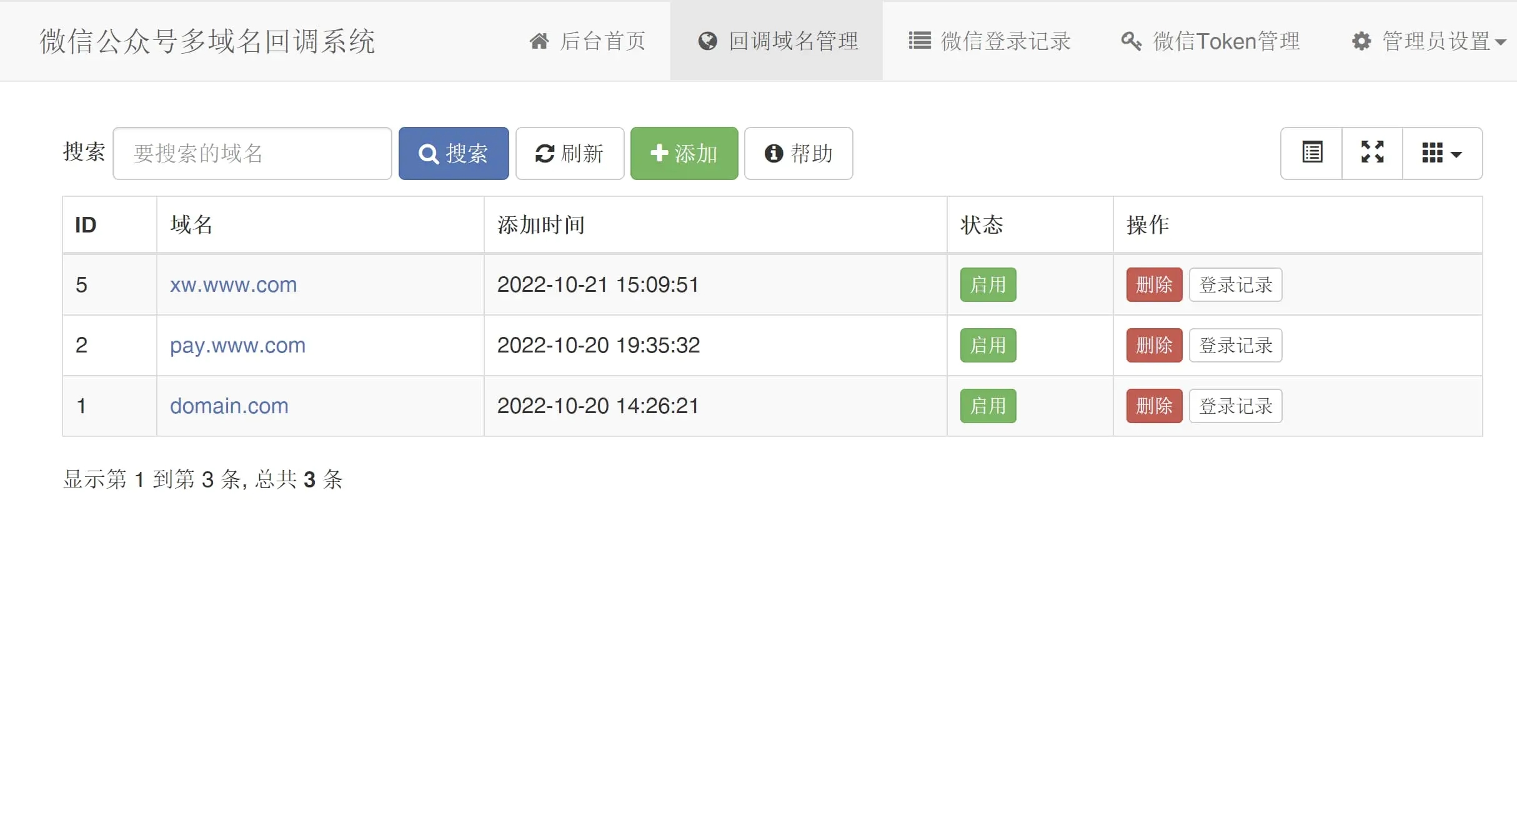The image size is (1517, 825).
Task: Toggle 启用 status for xw.www.com
Action: tap(987, 284)
